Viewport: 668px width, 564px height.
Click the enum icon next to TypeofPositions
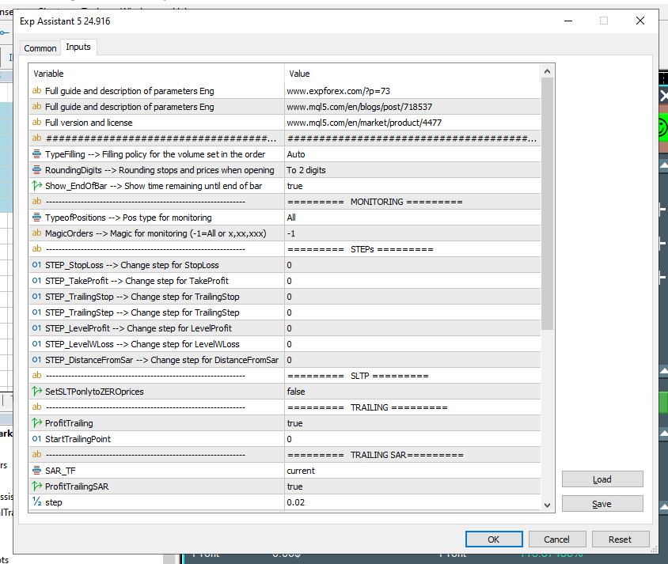[x=37, y=218]
